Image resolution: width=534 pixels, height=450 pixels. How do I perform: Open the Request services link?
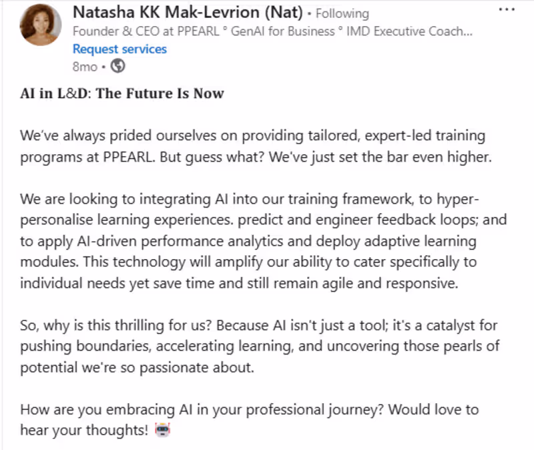119,49
